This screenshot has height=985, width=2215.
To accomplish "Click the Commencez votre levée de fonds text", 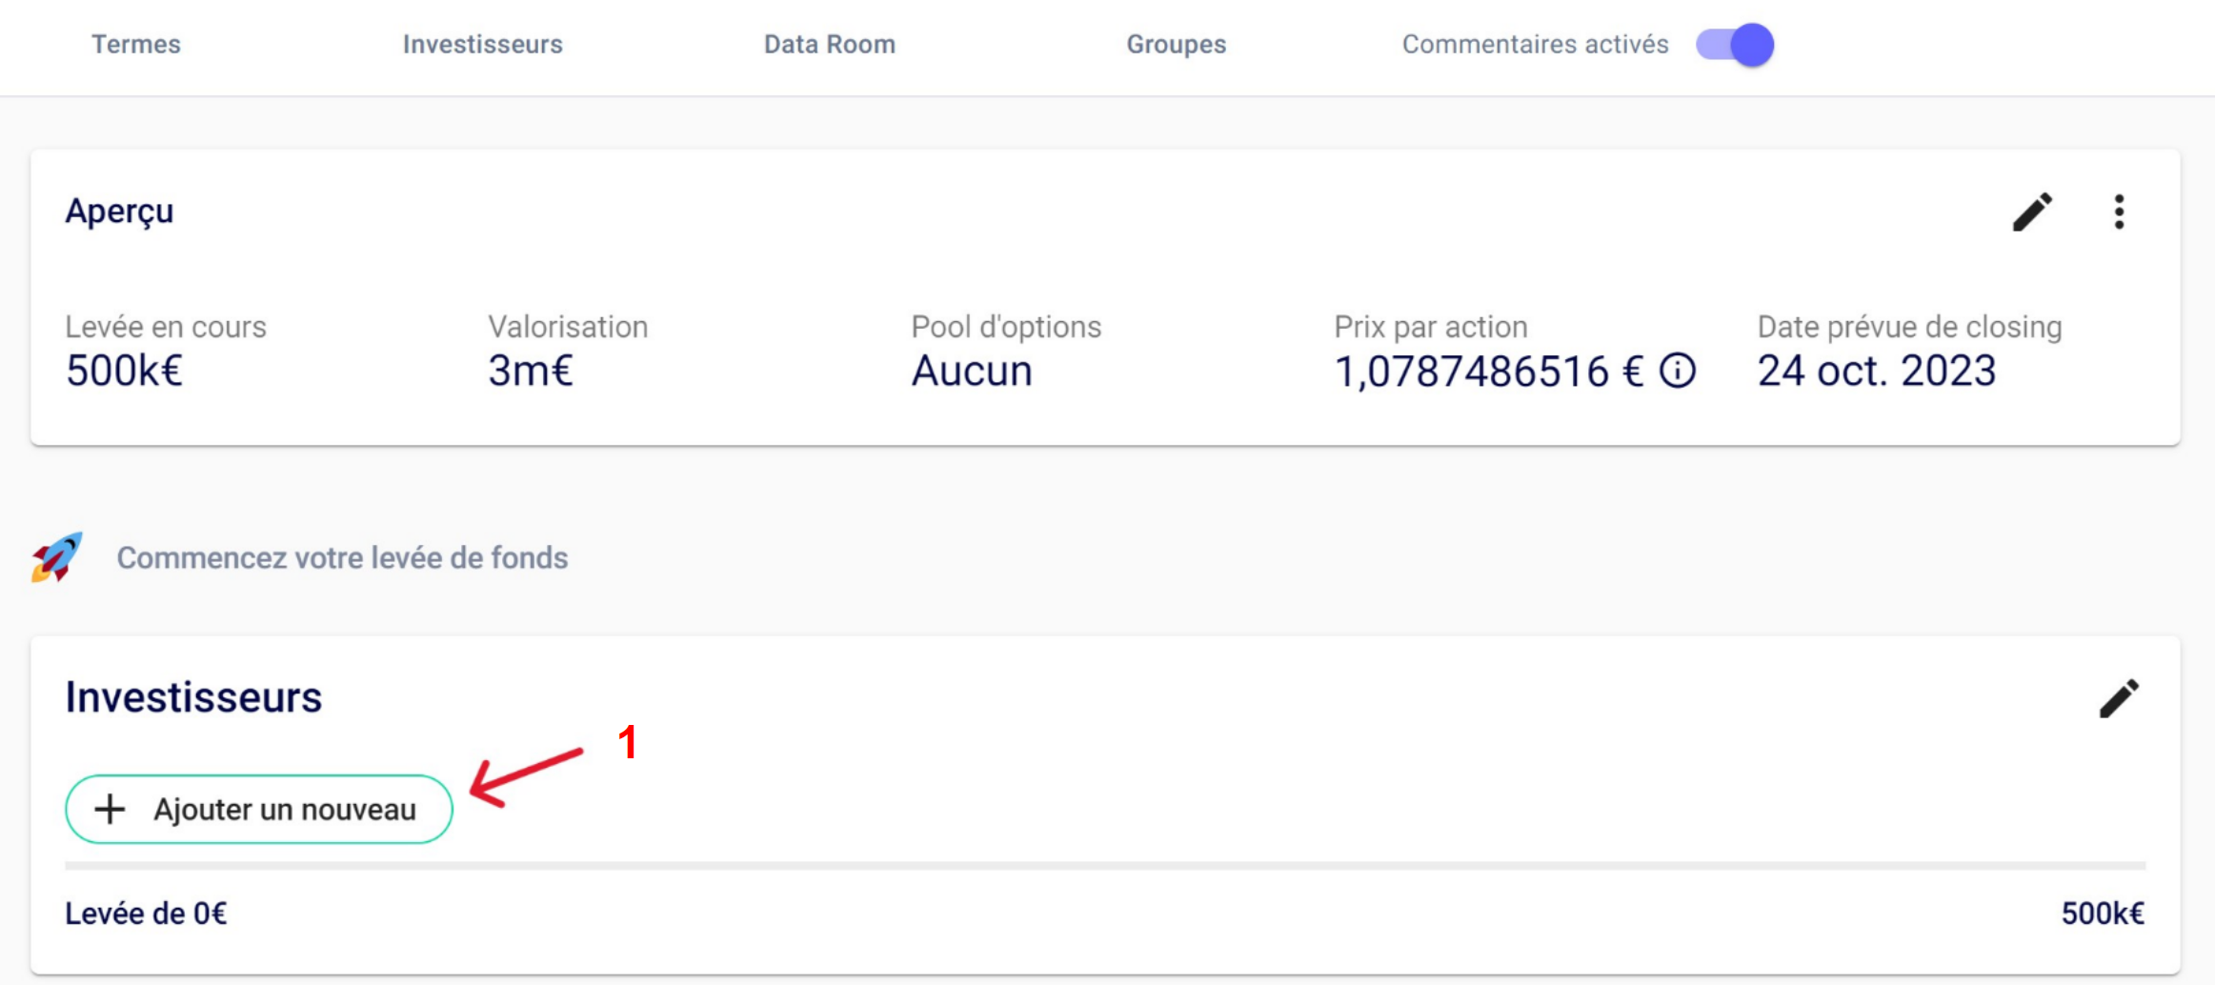I will point(342,557).
